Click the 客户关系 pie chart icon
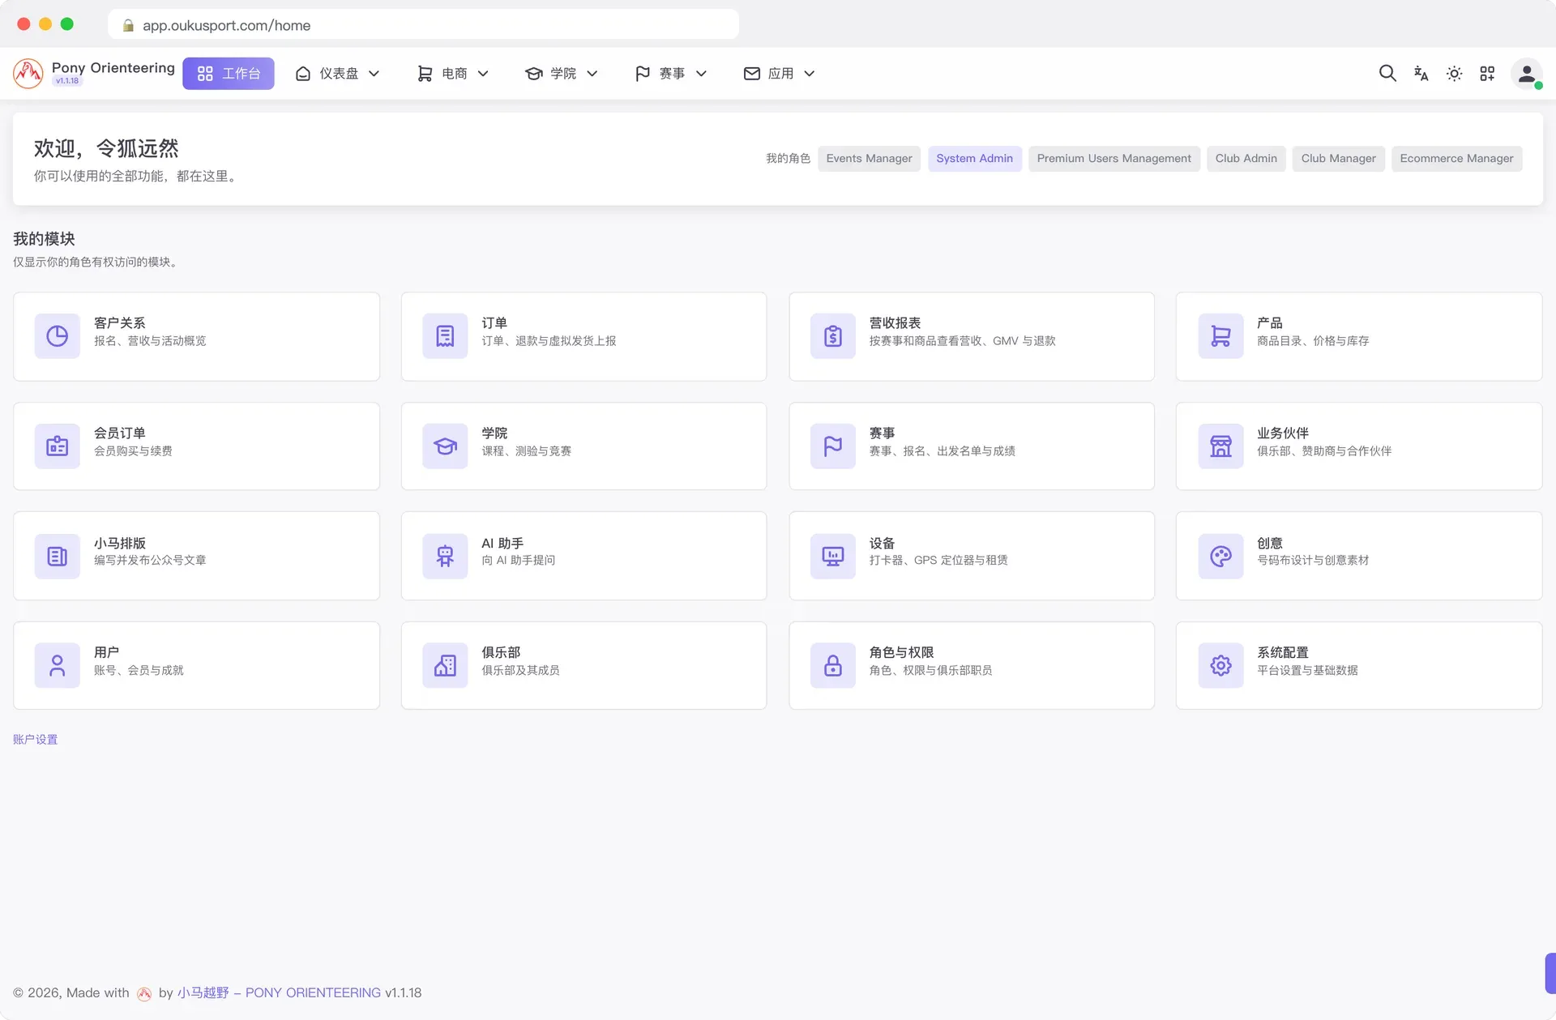The width and height of the screenshot is (1556, 1020). (x=57, y=336)
